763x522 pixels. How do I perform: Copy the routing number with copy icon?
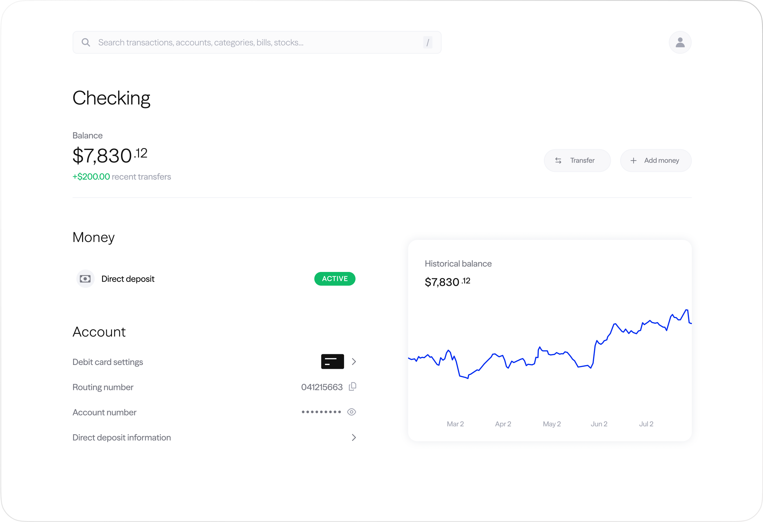352,387
